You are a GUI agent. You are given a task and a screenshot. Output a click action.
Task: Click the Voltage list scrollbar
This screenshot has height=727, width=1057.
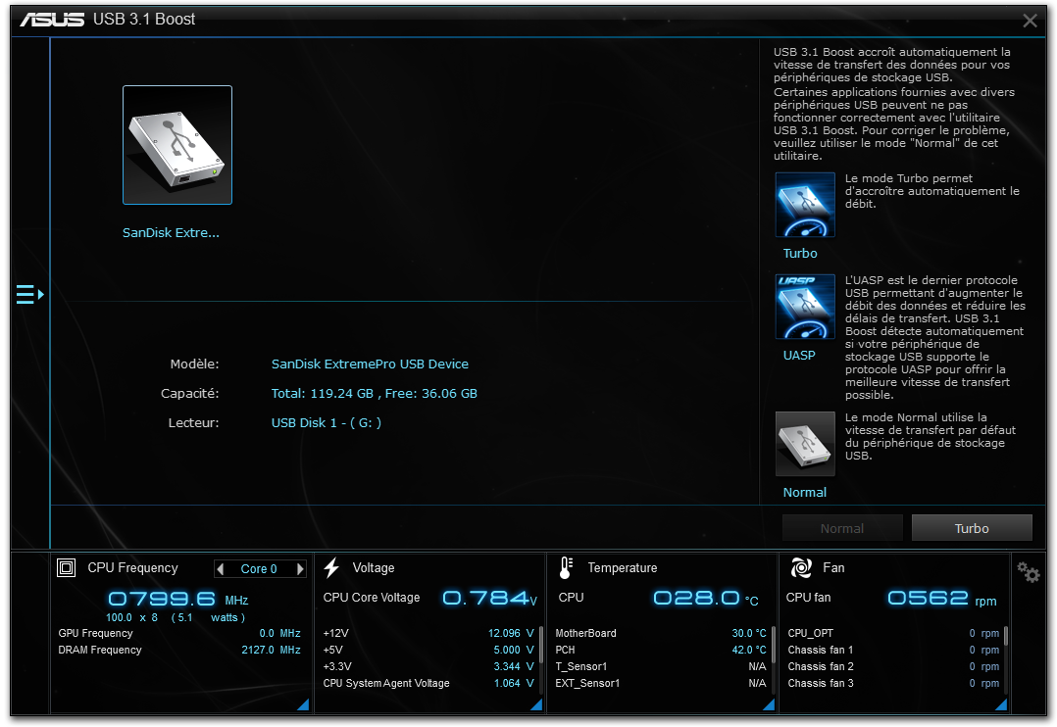(539, 647)
